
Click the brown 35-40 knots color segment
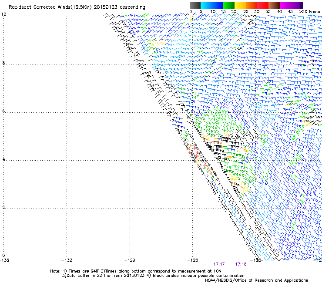[274, 5]
